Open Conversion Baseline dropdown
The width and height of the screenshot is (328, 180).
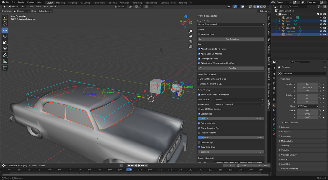239,104
